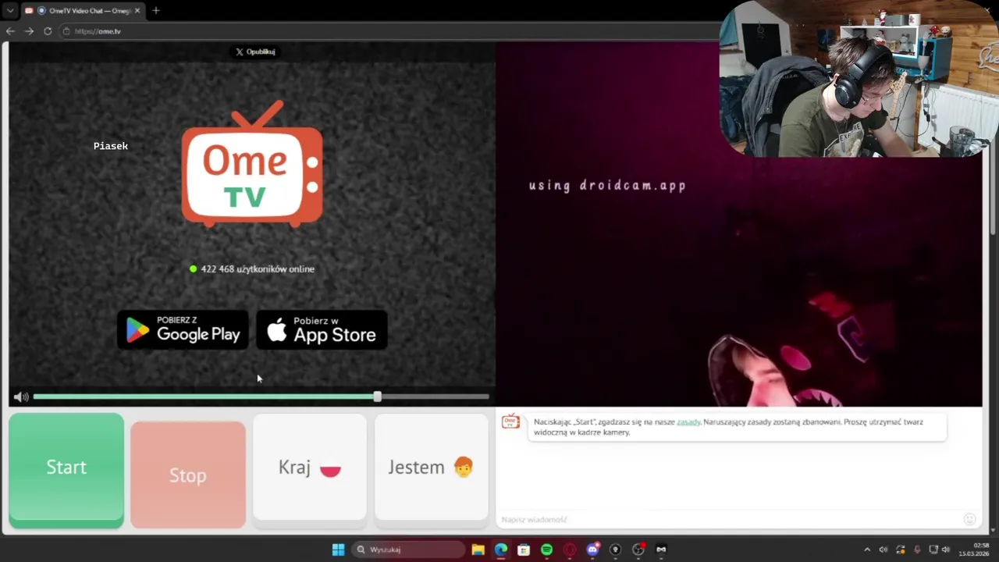Click the tray microphone icon
This screenshot has height=562, width=999.
point(917,550)
